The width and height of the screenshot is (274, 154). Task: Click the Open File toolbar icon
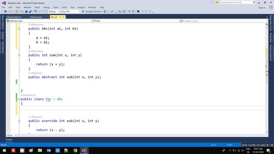22,12
